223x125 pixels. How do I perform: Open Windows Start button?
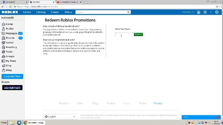4,123
